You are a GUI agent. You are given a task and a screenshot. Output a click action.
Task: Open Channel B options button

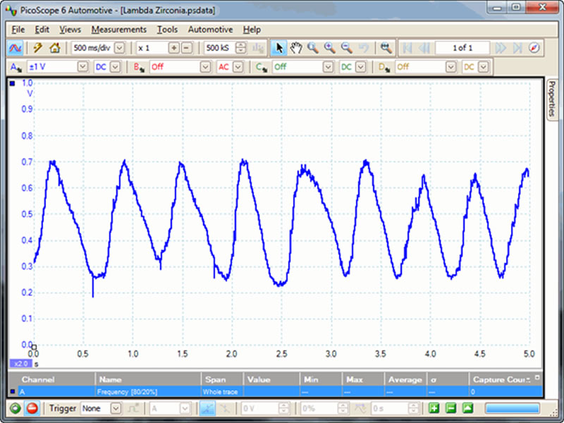click(139, 67)
